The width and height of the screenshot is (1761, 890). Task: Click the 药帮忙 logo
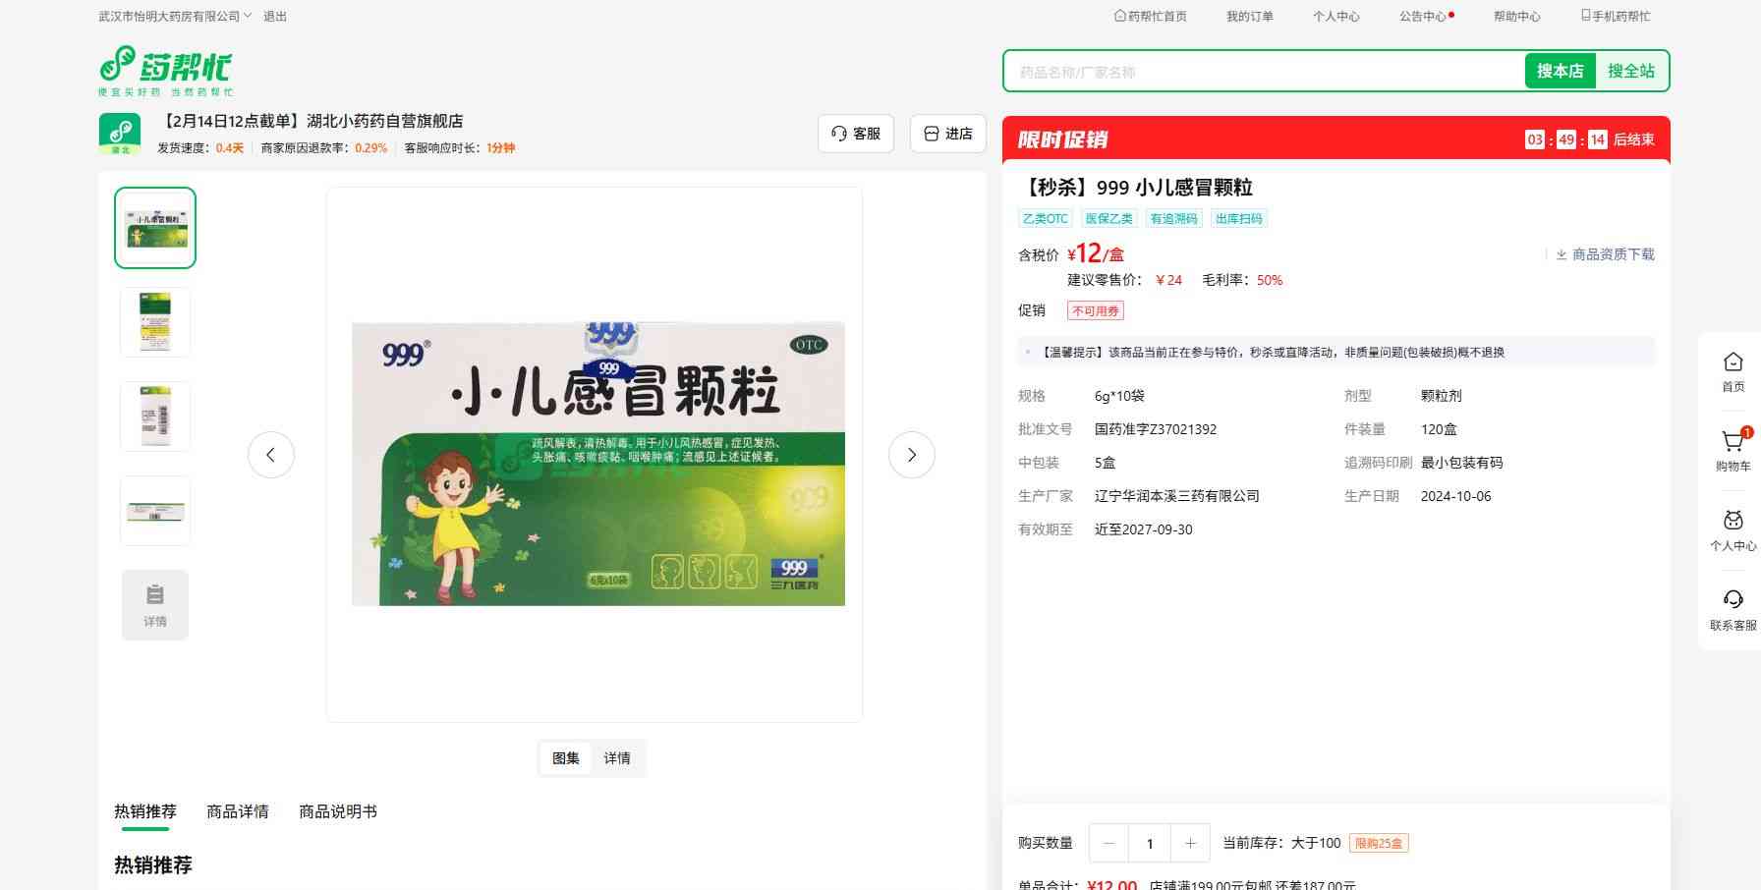coord(165,70)
